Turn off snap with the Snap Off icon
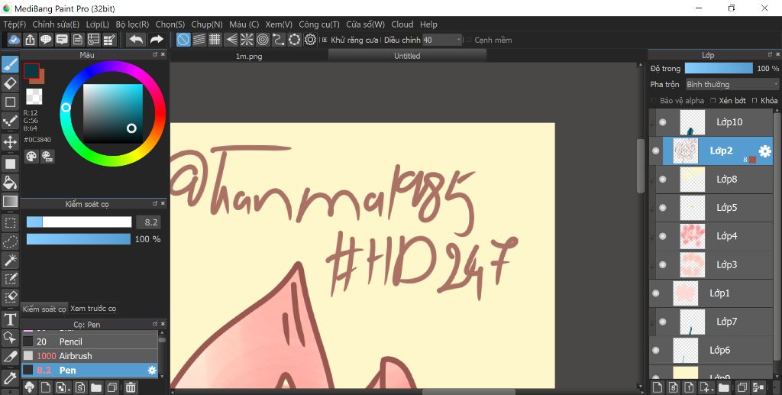Screen dimensions: 782x395 [183, 40]
